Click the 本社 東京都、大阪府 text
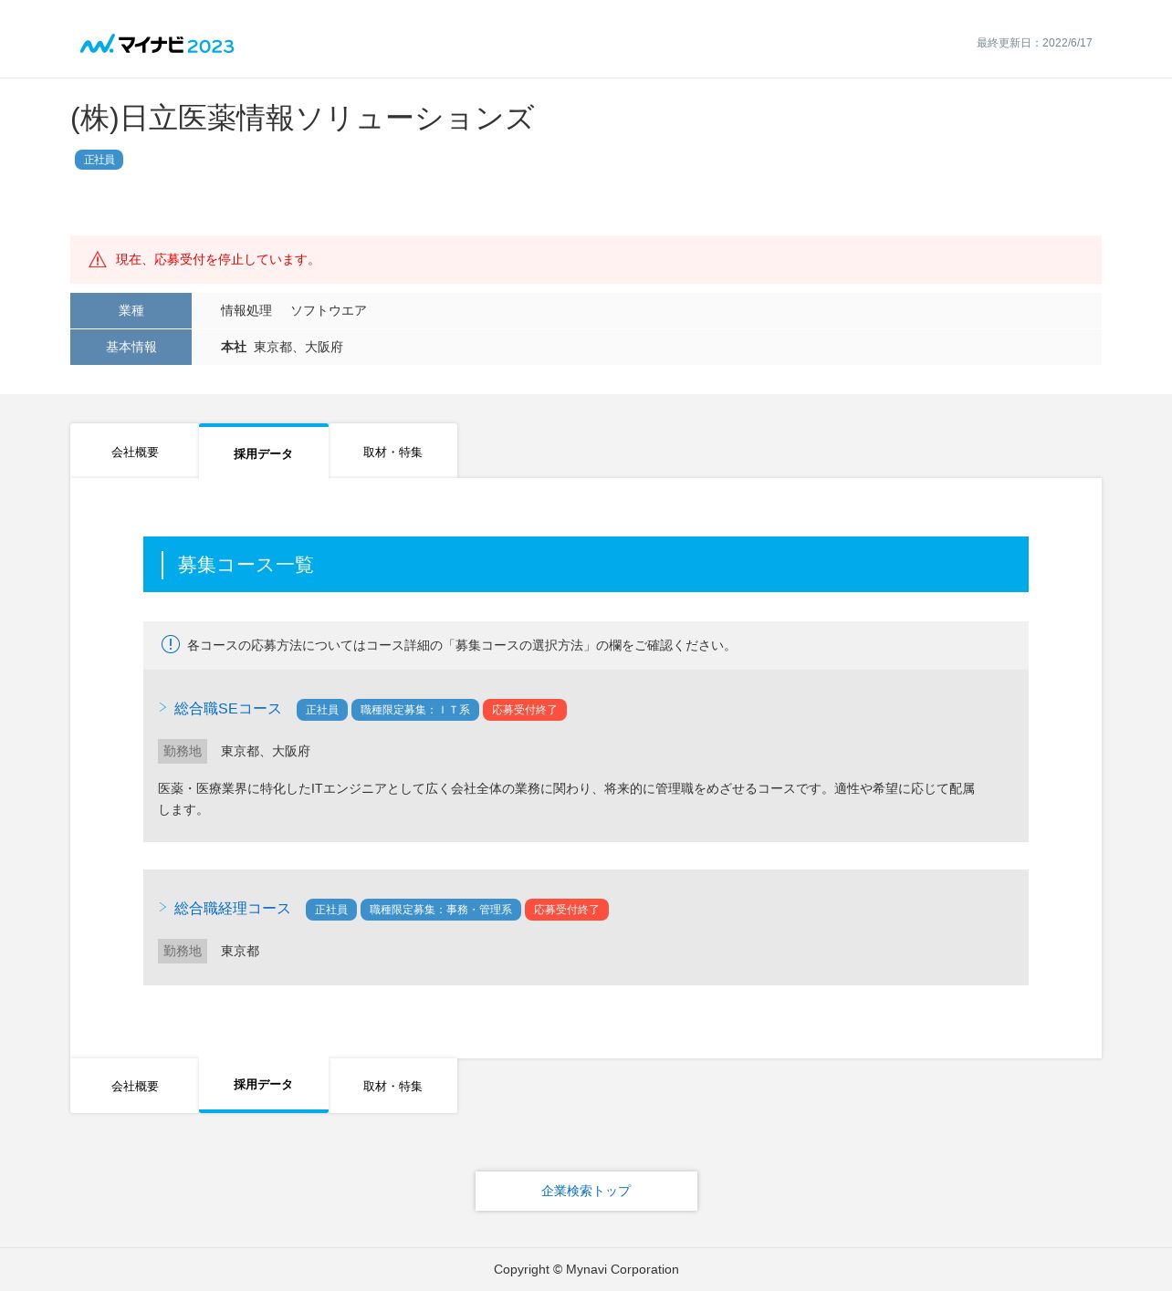Screen dimensions: 1172x1291 coord(282,347)
